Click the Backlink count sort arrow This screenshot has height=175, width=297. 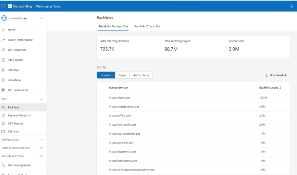click(x=280, y=88)
